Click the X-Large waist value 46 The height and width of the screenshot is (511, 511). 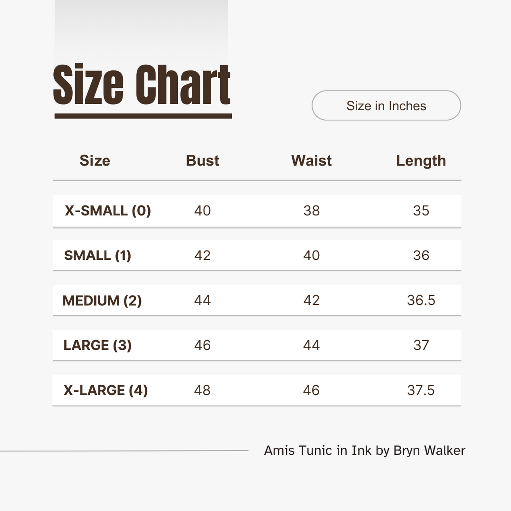[311, 390]
